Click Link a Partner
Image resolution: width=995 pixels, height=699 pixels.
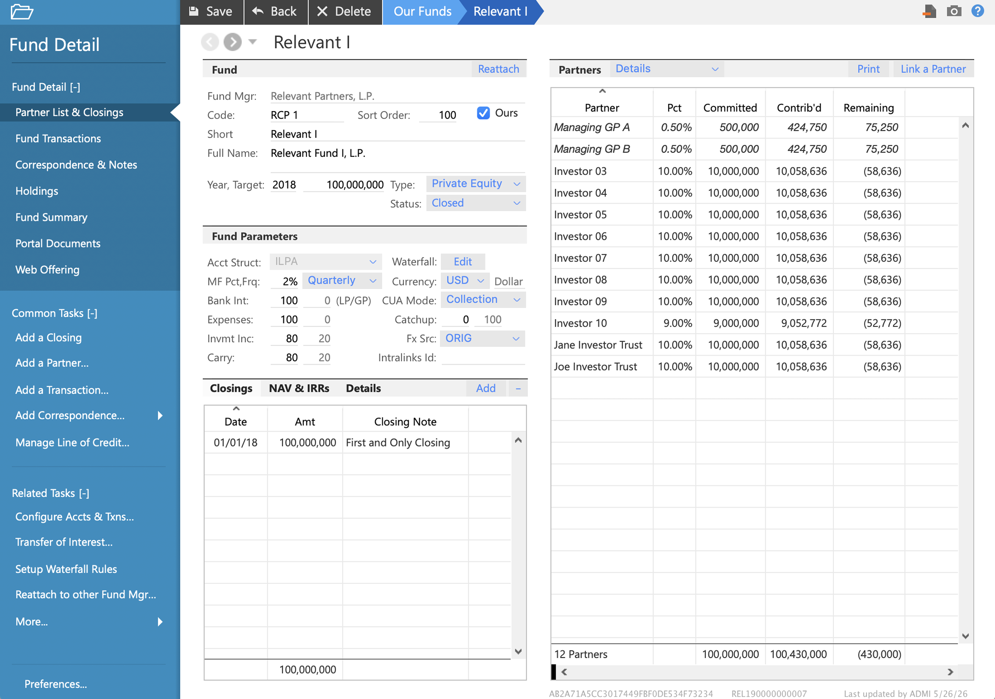click(933, 69)
